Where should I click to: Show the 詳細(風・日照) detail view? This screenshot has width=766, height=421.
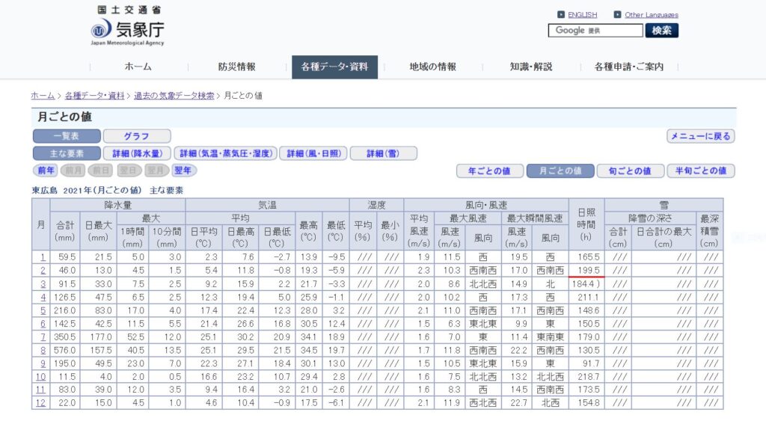313,153
